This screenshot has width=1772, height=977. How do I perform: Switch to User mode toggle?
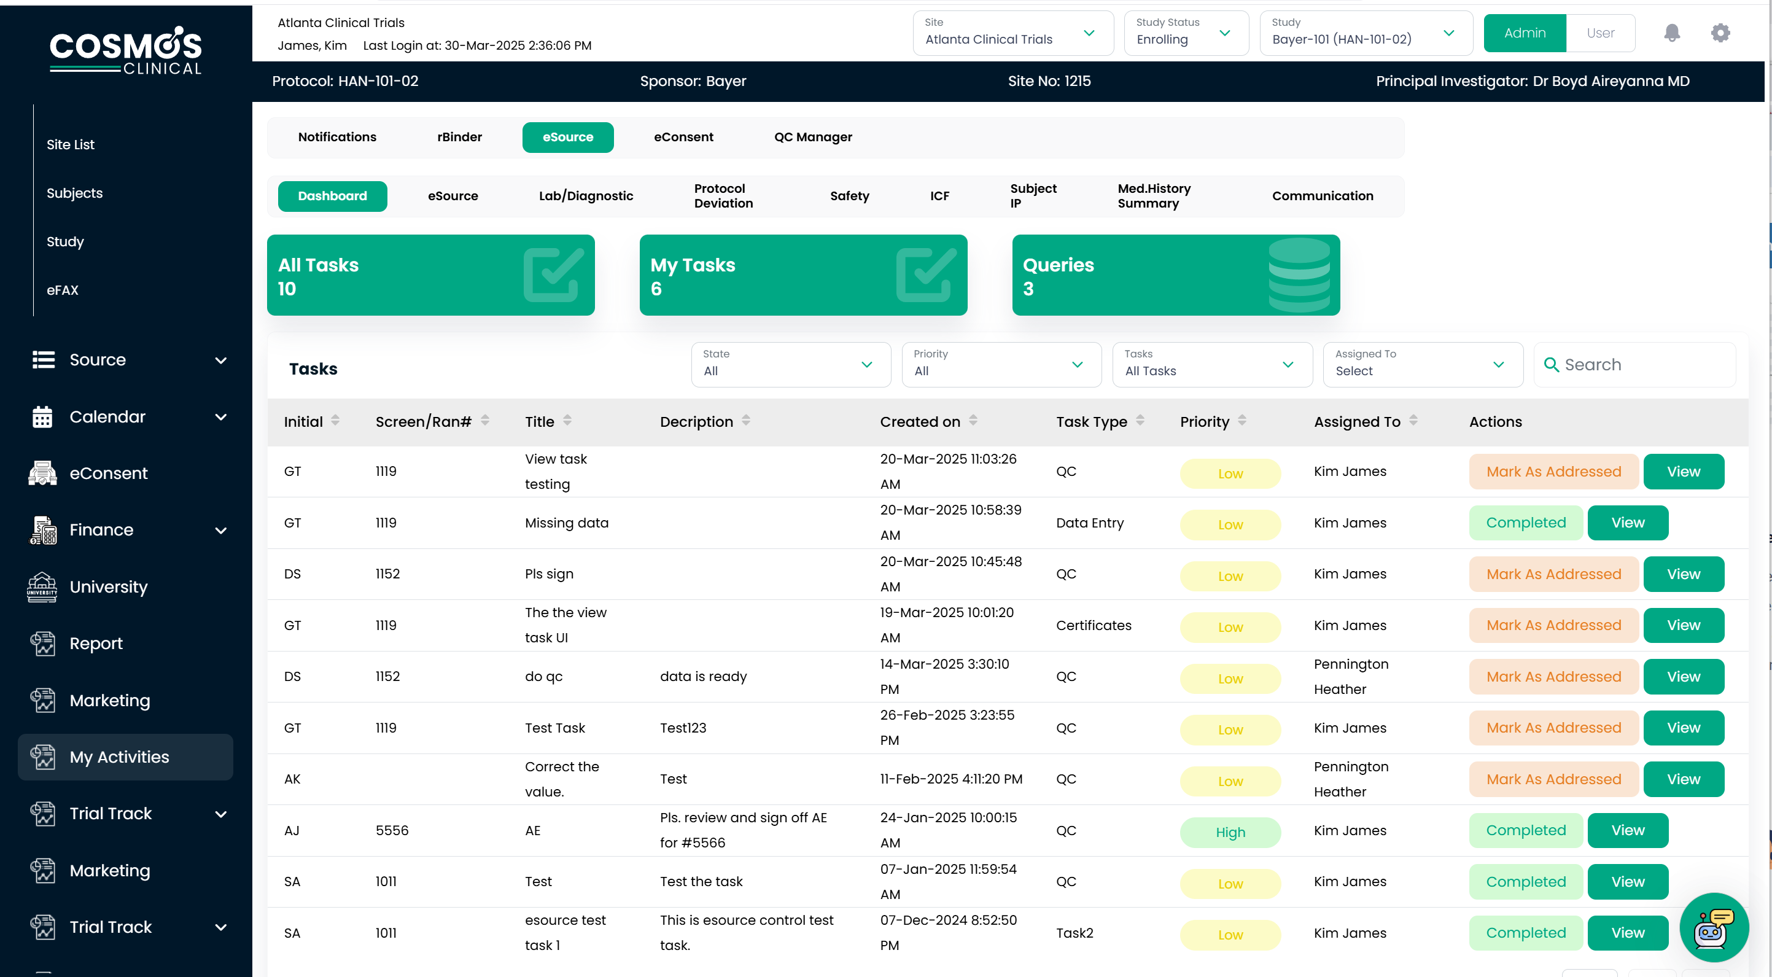(x=1600, y=33)
